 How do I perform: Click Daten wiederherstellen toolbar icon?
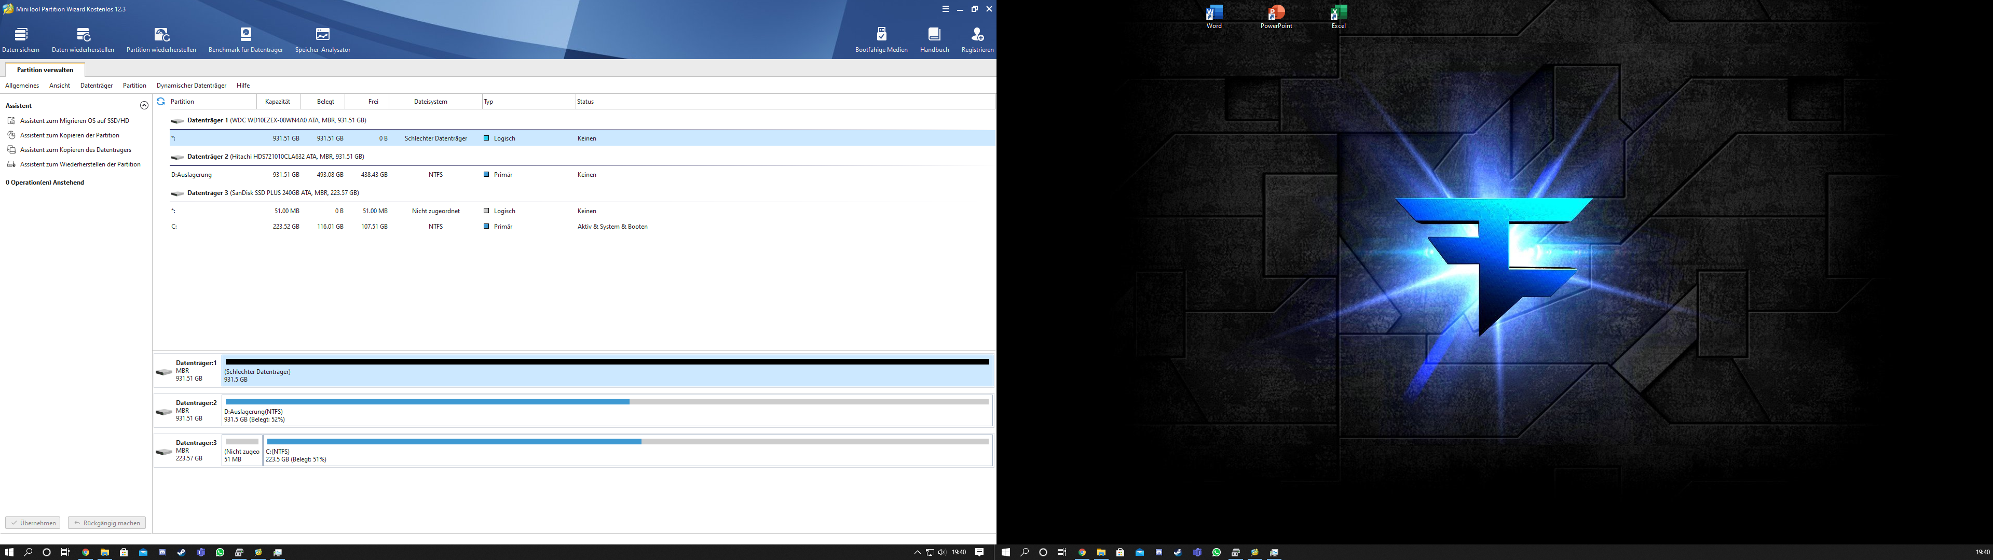[83, 39]
